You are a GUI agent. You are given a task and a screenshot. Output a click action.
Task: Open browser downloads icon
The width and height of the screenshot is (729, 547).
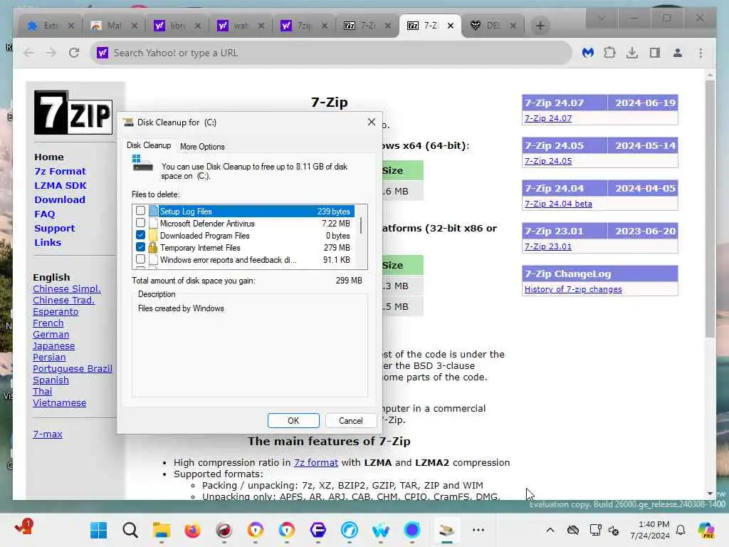tap(632, 53)
